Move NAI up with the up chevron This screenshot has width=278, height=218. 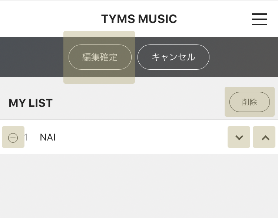[264, 137]
